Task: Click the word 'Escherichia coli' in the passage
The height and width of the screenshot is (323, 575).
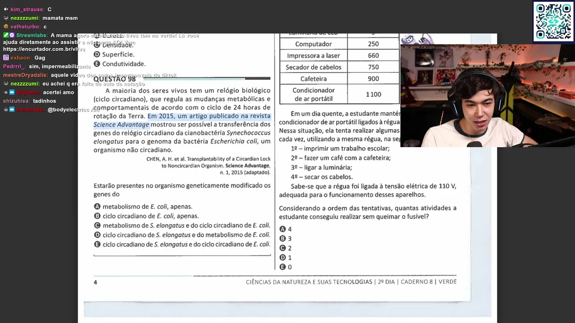Action: click(234, 141)
